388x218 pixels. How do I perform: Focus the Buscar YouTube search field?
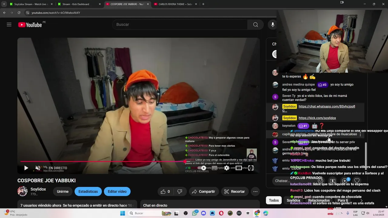click(x=180, y=25)
